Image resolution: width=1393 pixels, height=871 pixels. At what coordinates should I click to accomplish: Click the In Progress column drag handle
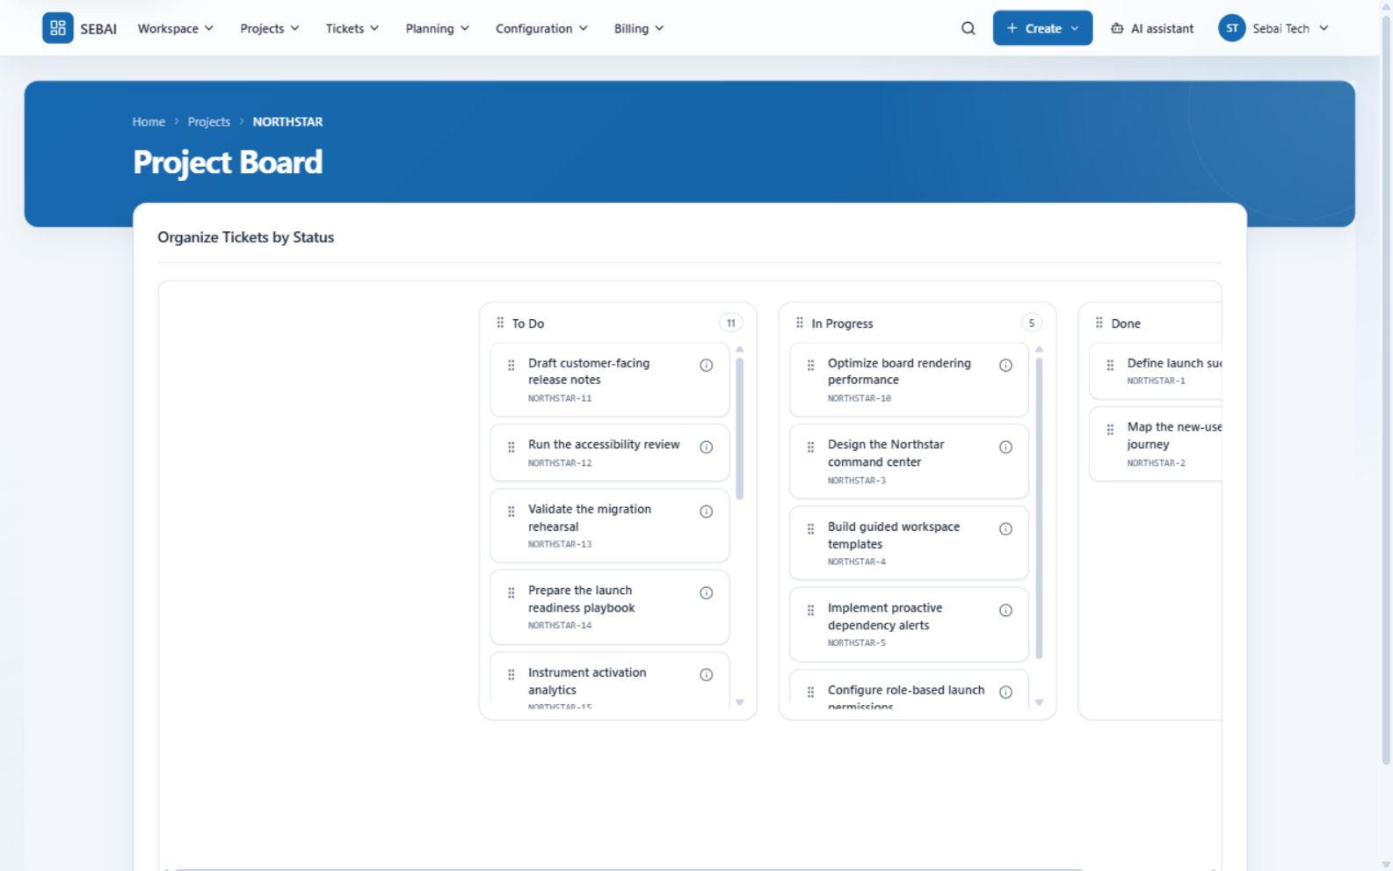click(800, 323)
